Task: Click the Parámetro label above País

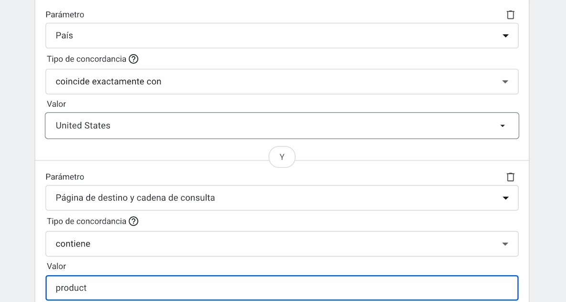Action: point(65,15)
